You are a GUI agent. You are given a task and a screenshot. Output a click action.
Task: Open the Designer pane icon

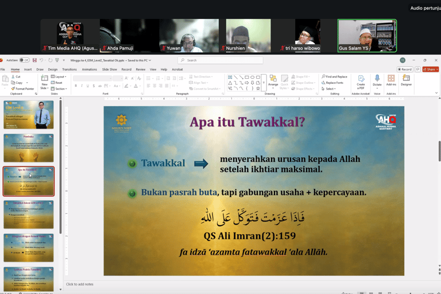[x=406, y=78]
